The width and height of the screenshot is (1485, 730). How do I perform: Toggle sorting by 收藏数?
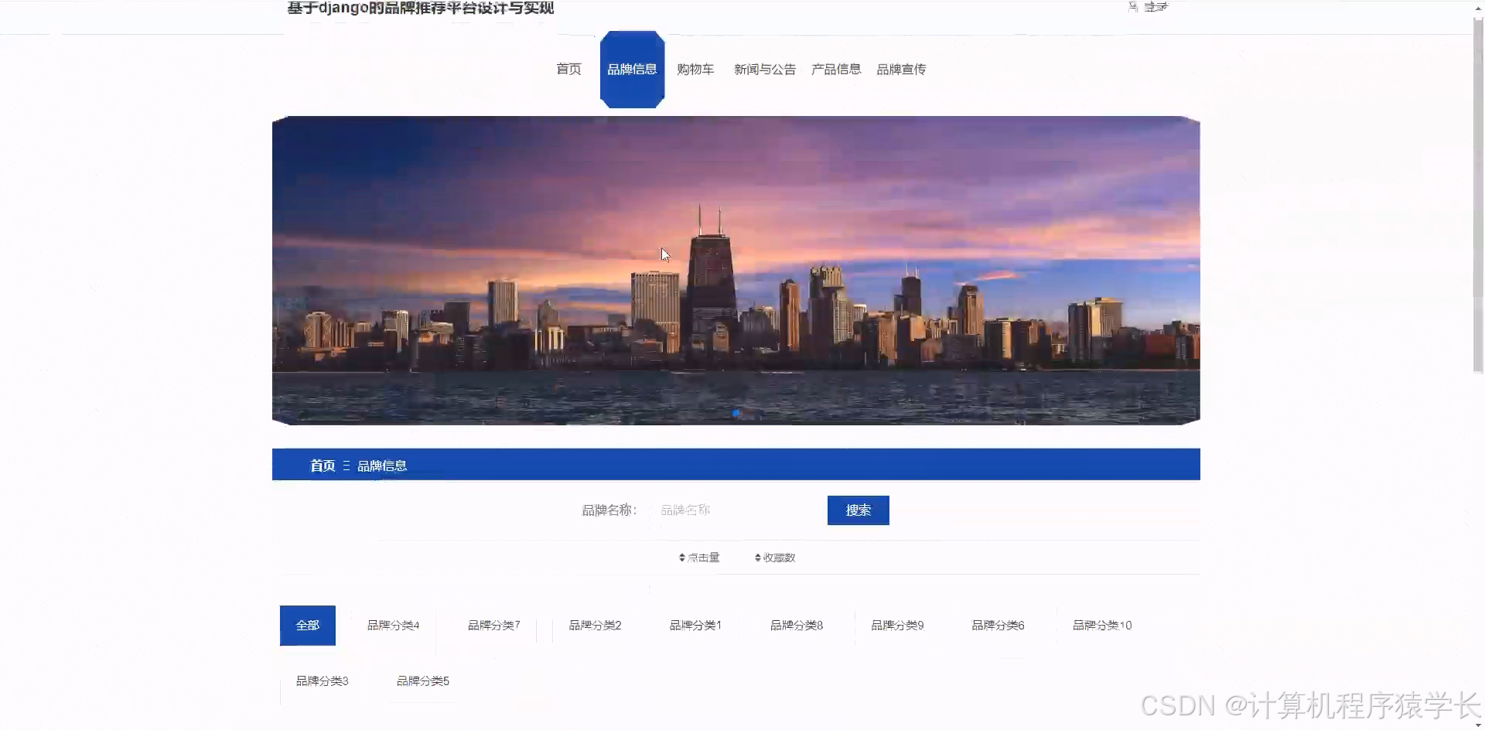[777, 557]
